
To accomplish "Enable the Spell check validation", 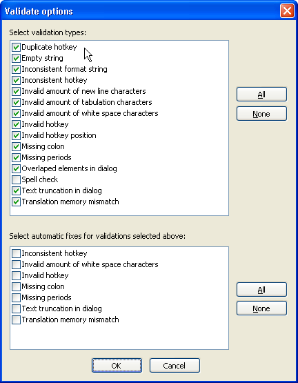I will click(x=16, y=179).
